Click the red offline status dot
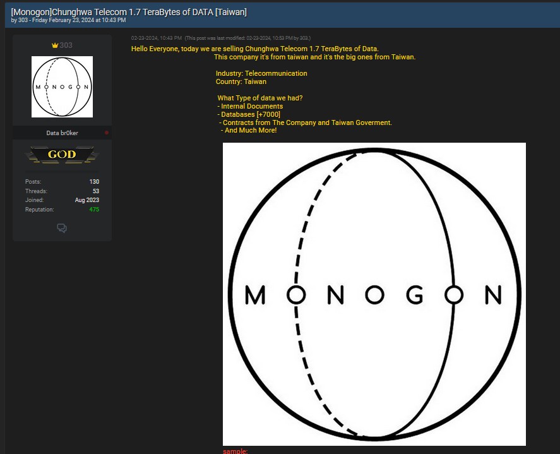The height and width of the screenshot is (454, 560). (107, 133)
